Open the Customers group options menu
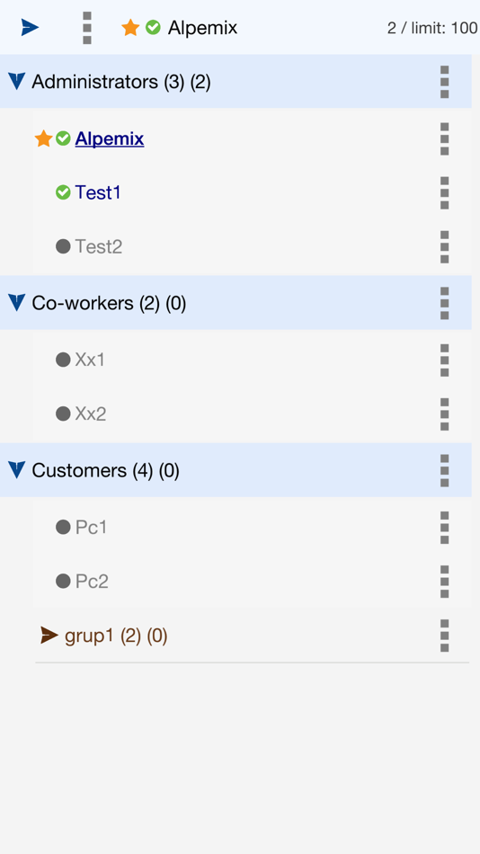480x854 pixels. (445, 470)
